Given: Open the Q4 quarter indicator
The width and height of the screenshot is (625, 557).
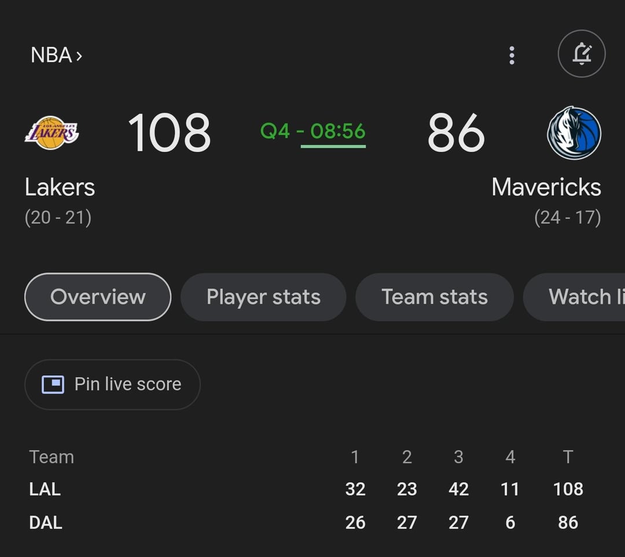Looking at the screenshot, I should pyautogui.click(x=277, y=132).
